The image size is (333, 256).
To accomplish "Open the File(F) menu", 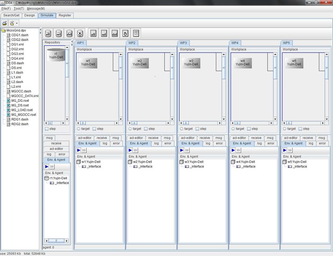I will pos(6,9).
